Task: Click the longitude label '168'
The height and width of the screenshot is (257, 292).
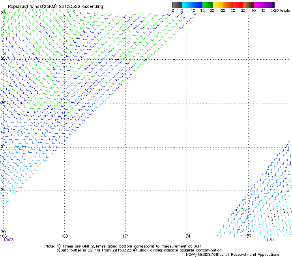Action: pyautogui.click(x=64, y=236)
